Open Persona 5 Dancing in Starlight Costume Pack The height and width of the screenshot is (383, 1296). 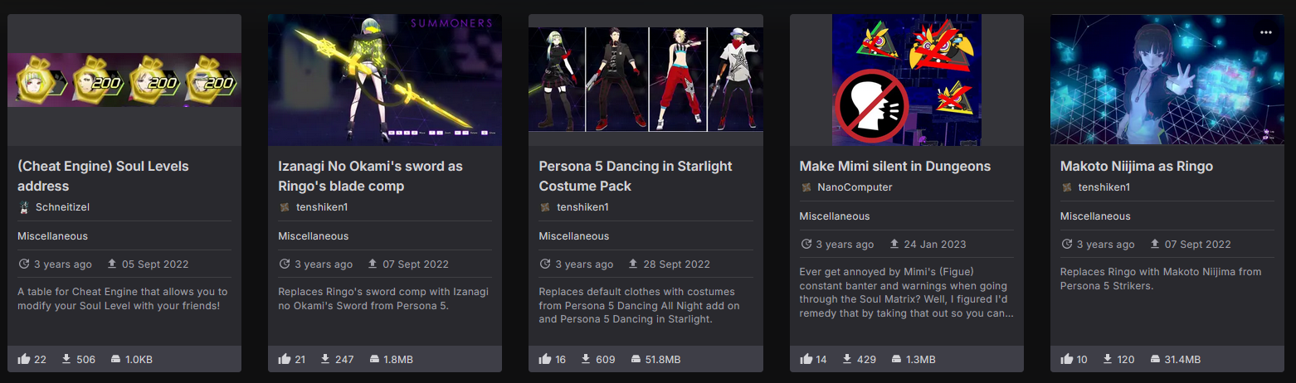pyautogui.click(x=635, y=176)
